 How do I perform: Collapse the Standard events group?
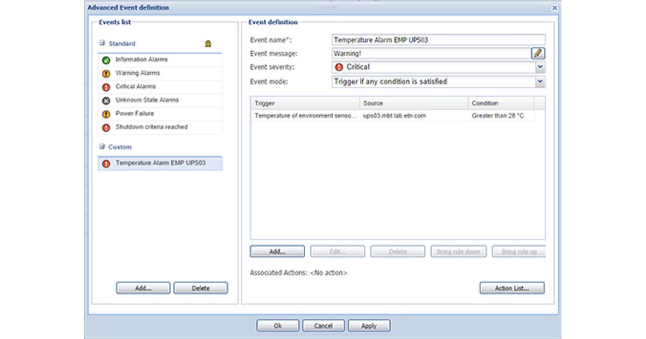point(101,44)
